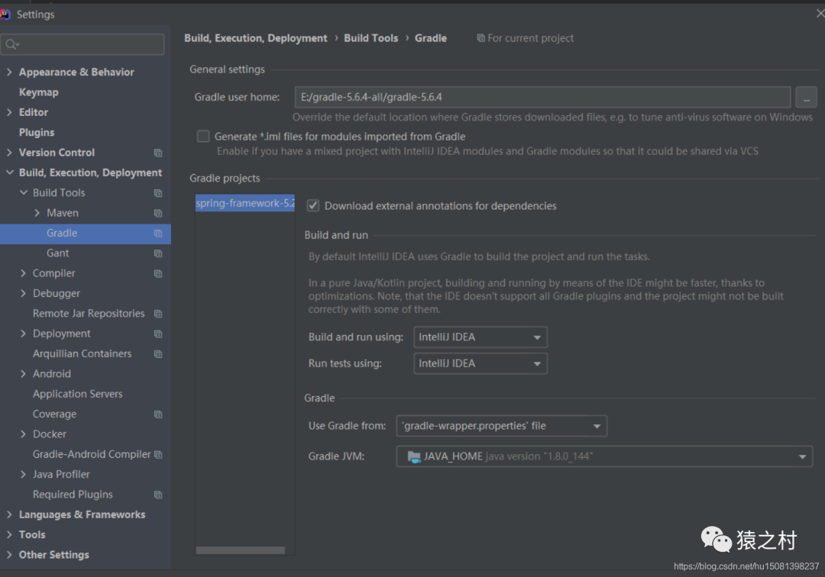
Task: Click the project-level icon beside Maven
Action: [x=158, y=214]
